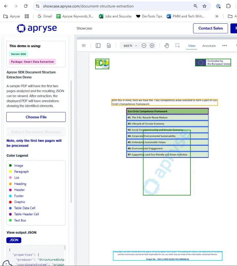This screenshot has width=237, height=266.
Task: Open the DevTools Tips bookmark
Action: (149, 16)
